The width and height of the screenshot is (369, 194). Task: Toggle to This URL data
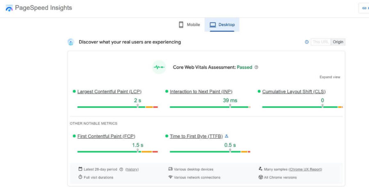(321, 42)
